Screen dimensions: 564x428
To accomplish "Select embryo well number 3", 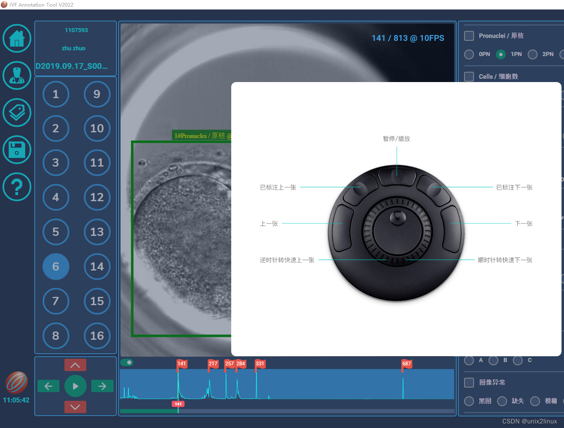I will (56, 162).
